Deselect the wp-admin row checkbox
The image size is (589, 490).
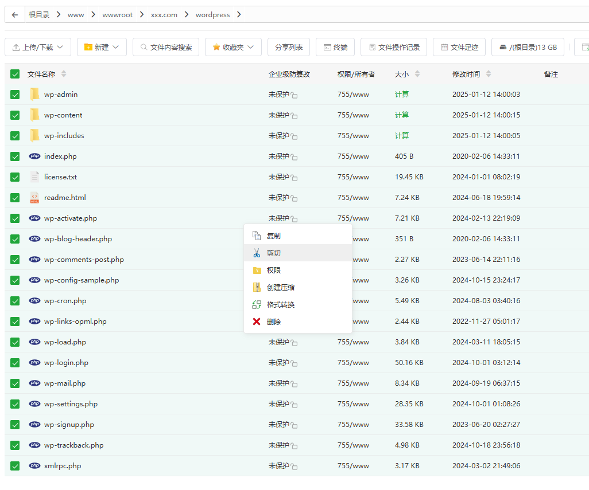[14, 95]
